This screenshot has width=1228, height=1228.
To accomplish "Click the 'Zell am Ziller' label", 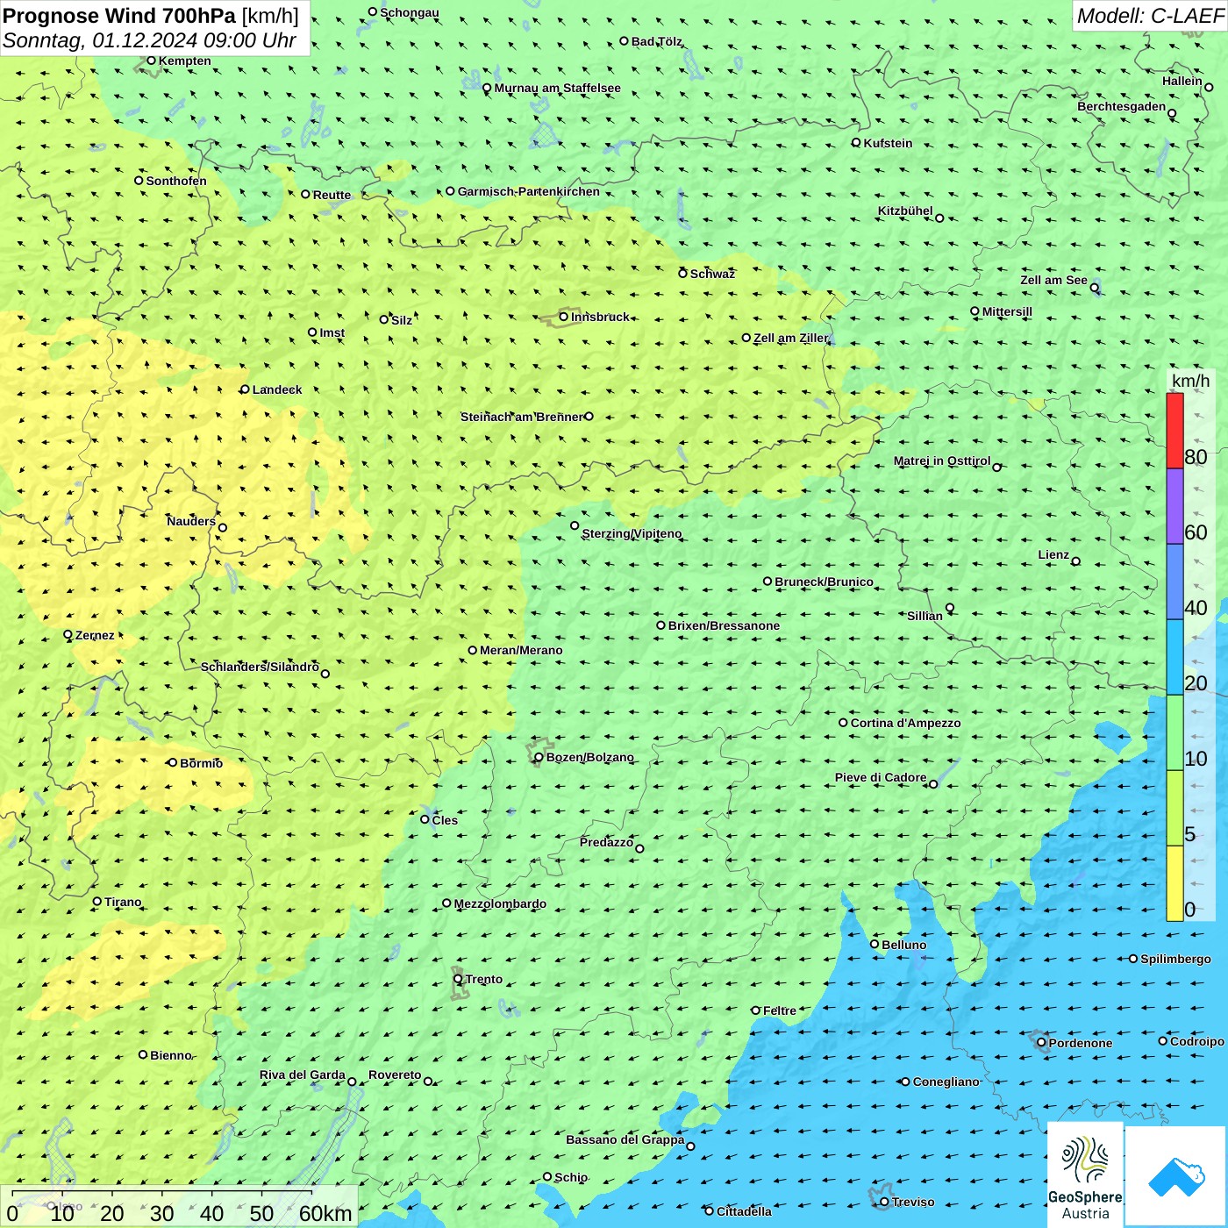I will click(790, 338).
